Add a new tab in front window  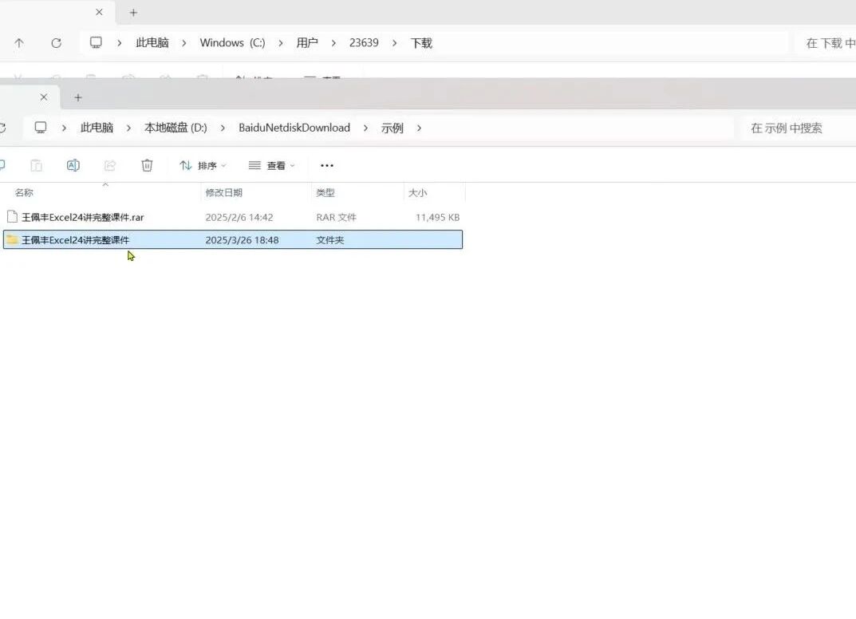pos(78,97)
